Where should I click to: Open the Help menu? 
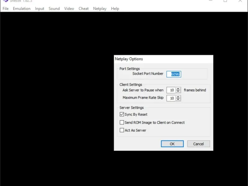(x=115, y=9)
